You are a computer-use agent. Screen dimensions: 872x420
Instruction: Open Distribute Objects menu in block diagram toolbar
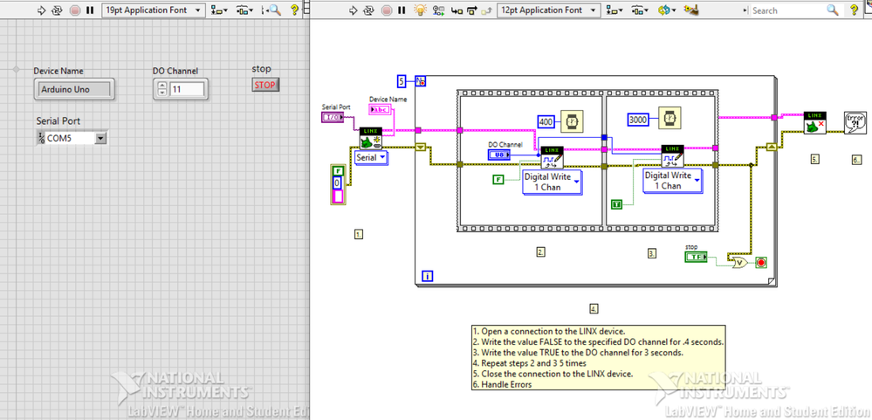640,10
